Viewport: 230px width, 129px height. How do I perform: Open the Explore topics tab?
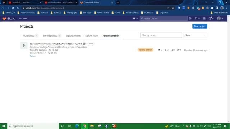tap(92, 36)
